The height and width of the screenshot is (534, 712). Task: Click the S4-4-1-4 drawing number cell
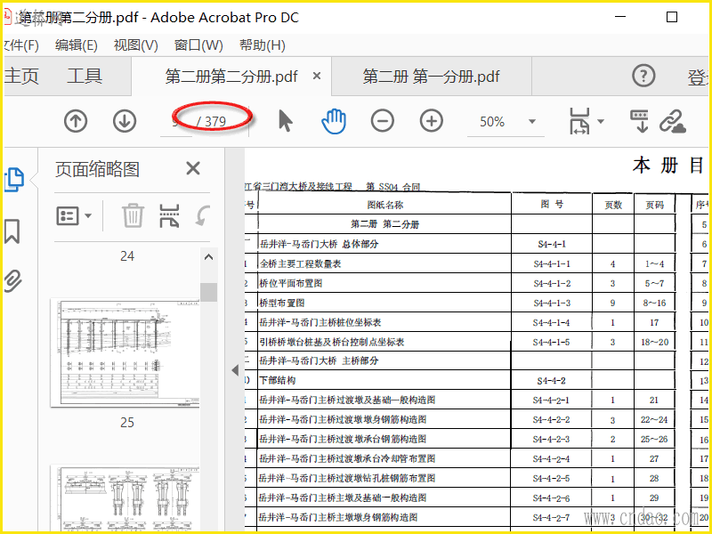tap(551, 322)
